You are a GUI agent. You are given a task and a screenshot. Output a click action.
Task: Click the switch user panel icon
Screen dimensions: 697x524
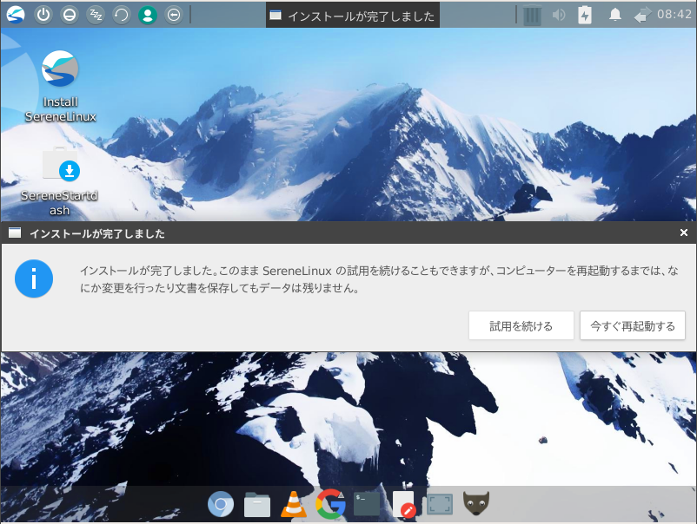click(x=148, y=15)
